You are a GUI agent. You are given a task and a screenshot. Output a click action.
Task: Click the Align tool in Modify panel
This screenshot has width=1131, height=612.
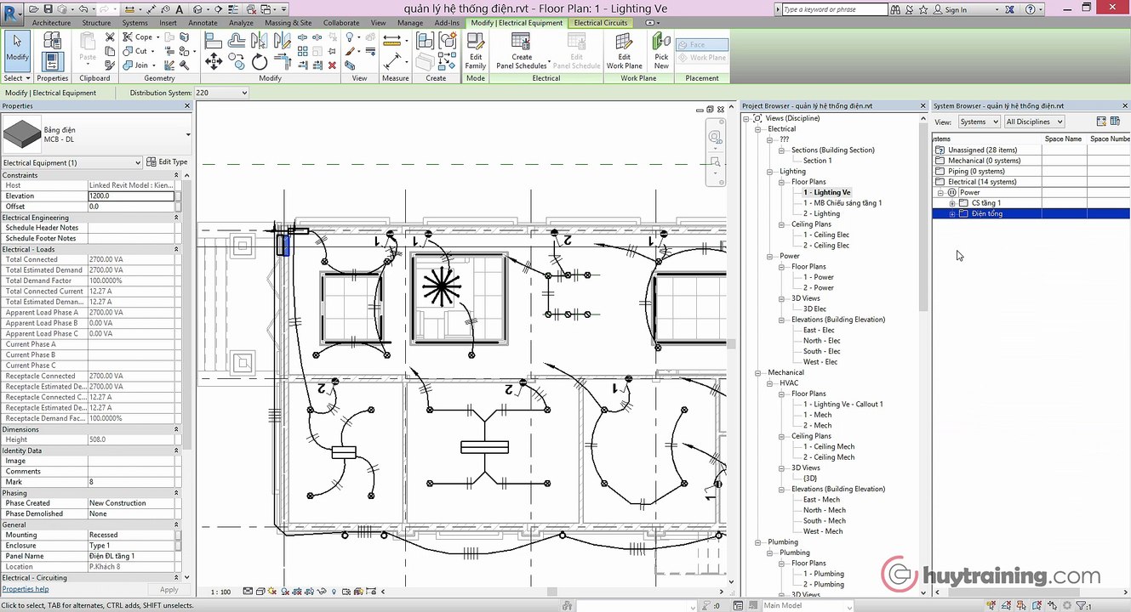tap(214, 41)
